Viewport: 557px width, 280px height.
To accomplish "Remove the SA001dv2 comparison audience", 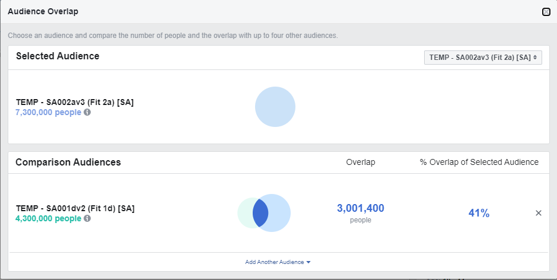I will coord(539,214).
